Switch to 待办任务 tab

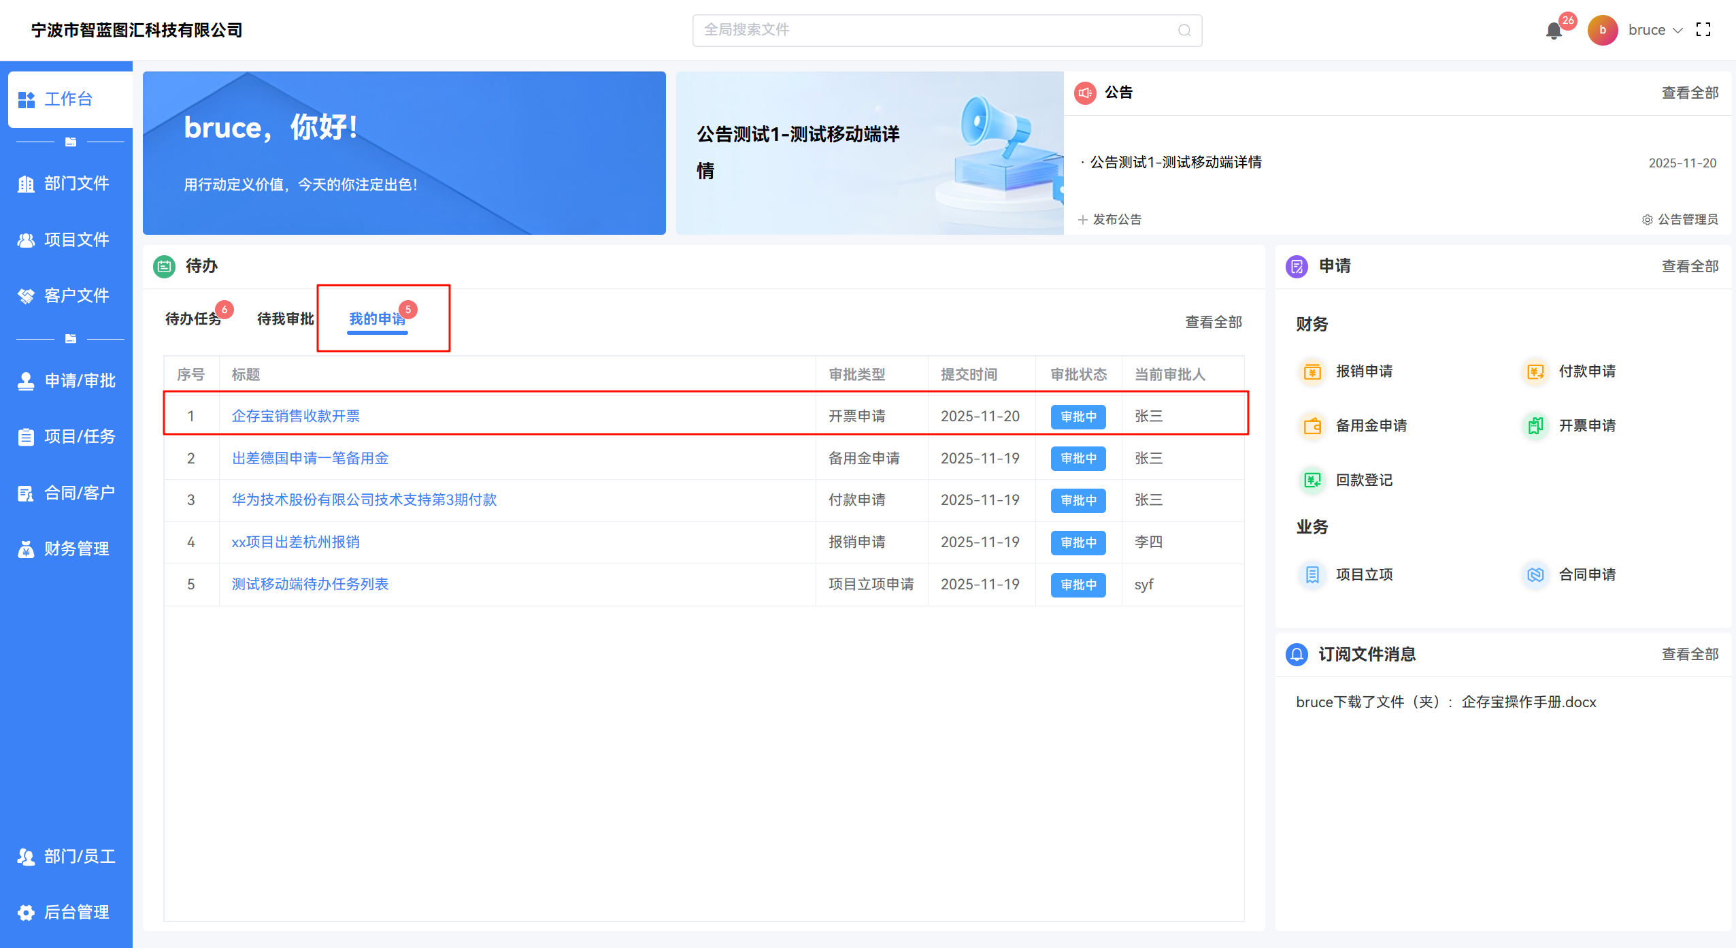(x=193, y=319)
